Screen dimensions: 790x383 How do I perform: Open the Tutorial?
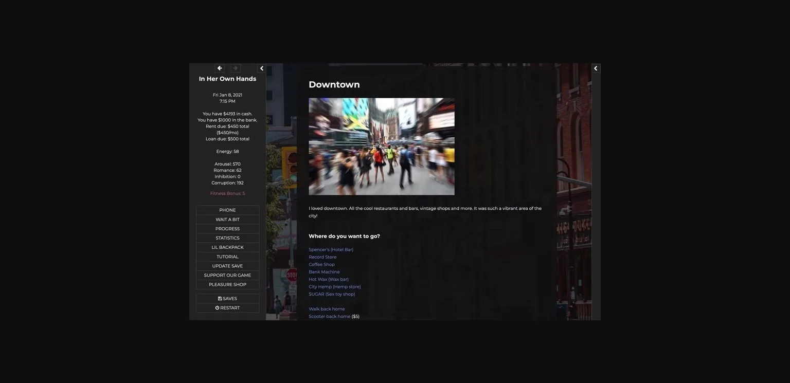[227, 257]
